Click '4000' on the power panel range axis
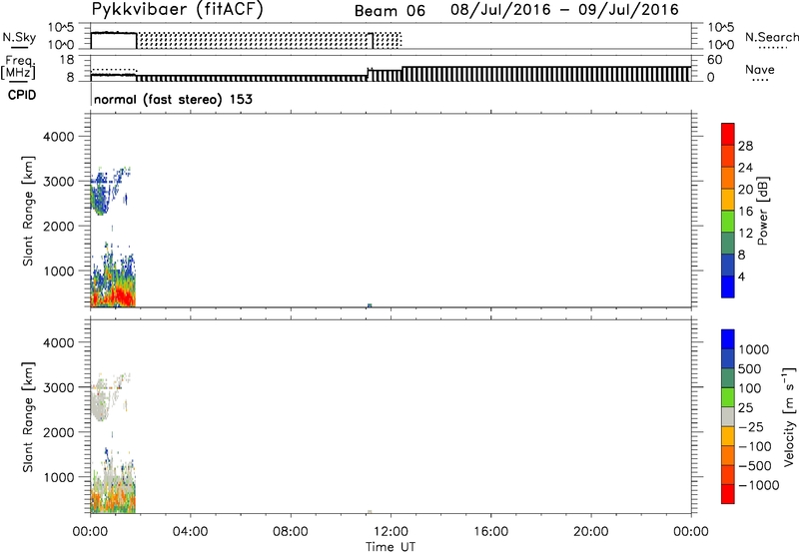The height and width of the screenshot is (553, 799). 58,137
